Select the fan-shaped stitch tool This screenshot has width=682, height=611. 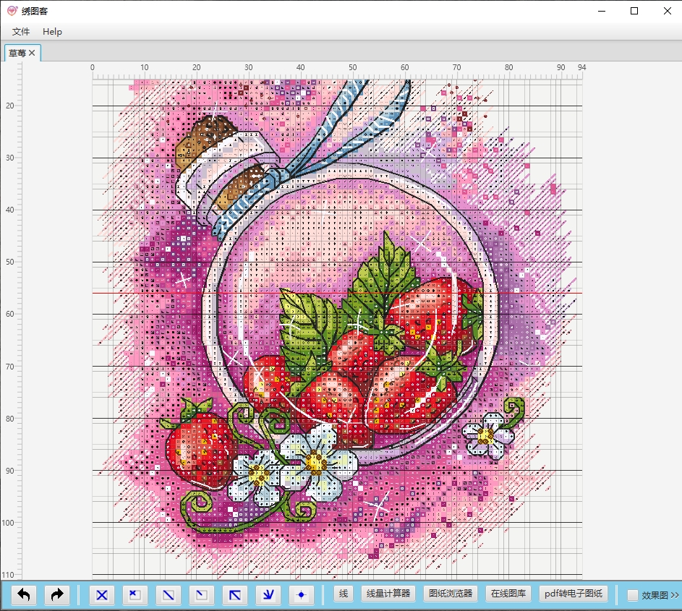pos(268,595)
